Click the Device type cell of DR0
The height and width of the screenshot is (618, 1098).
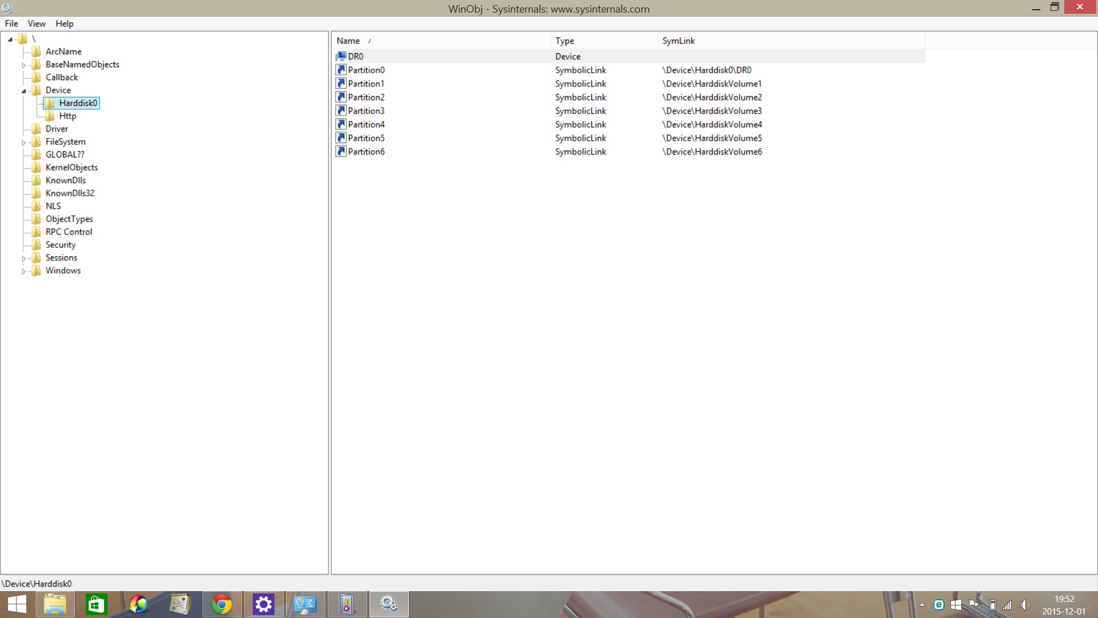click(x=568, y=56)
